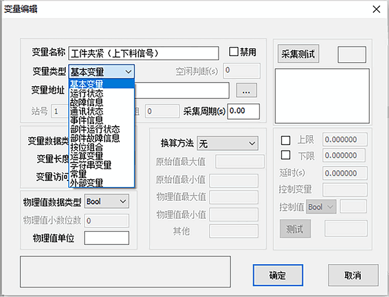This screenshot has height=297, width=389.
Task: Select 字符串变量 list option
Action: tap(90, 164)
